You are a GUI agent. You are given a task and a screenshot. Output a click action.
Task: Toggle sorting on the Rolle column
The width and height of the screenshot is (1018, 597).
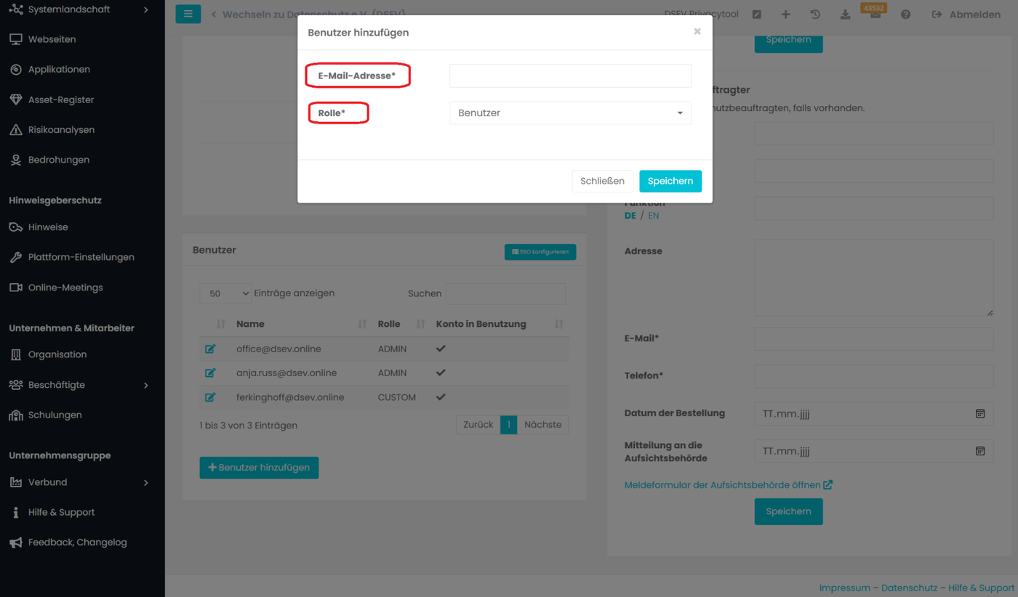tap(420, 324)
